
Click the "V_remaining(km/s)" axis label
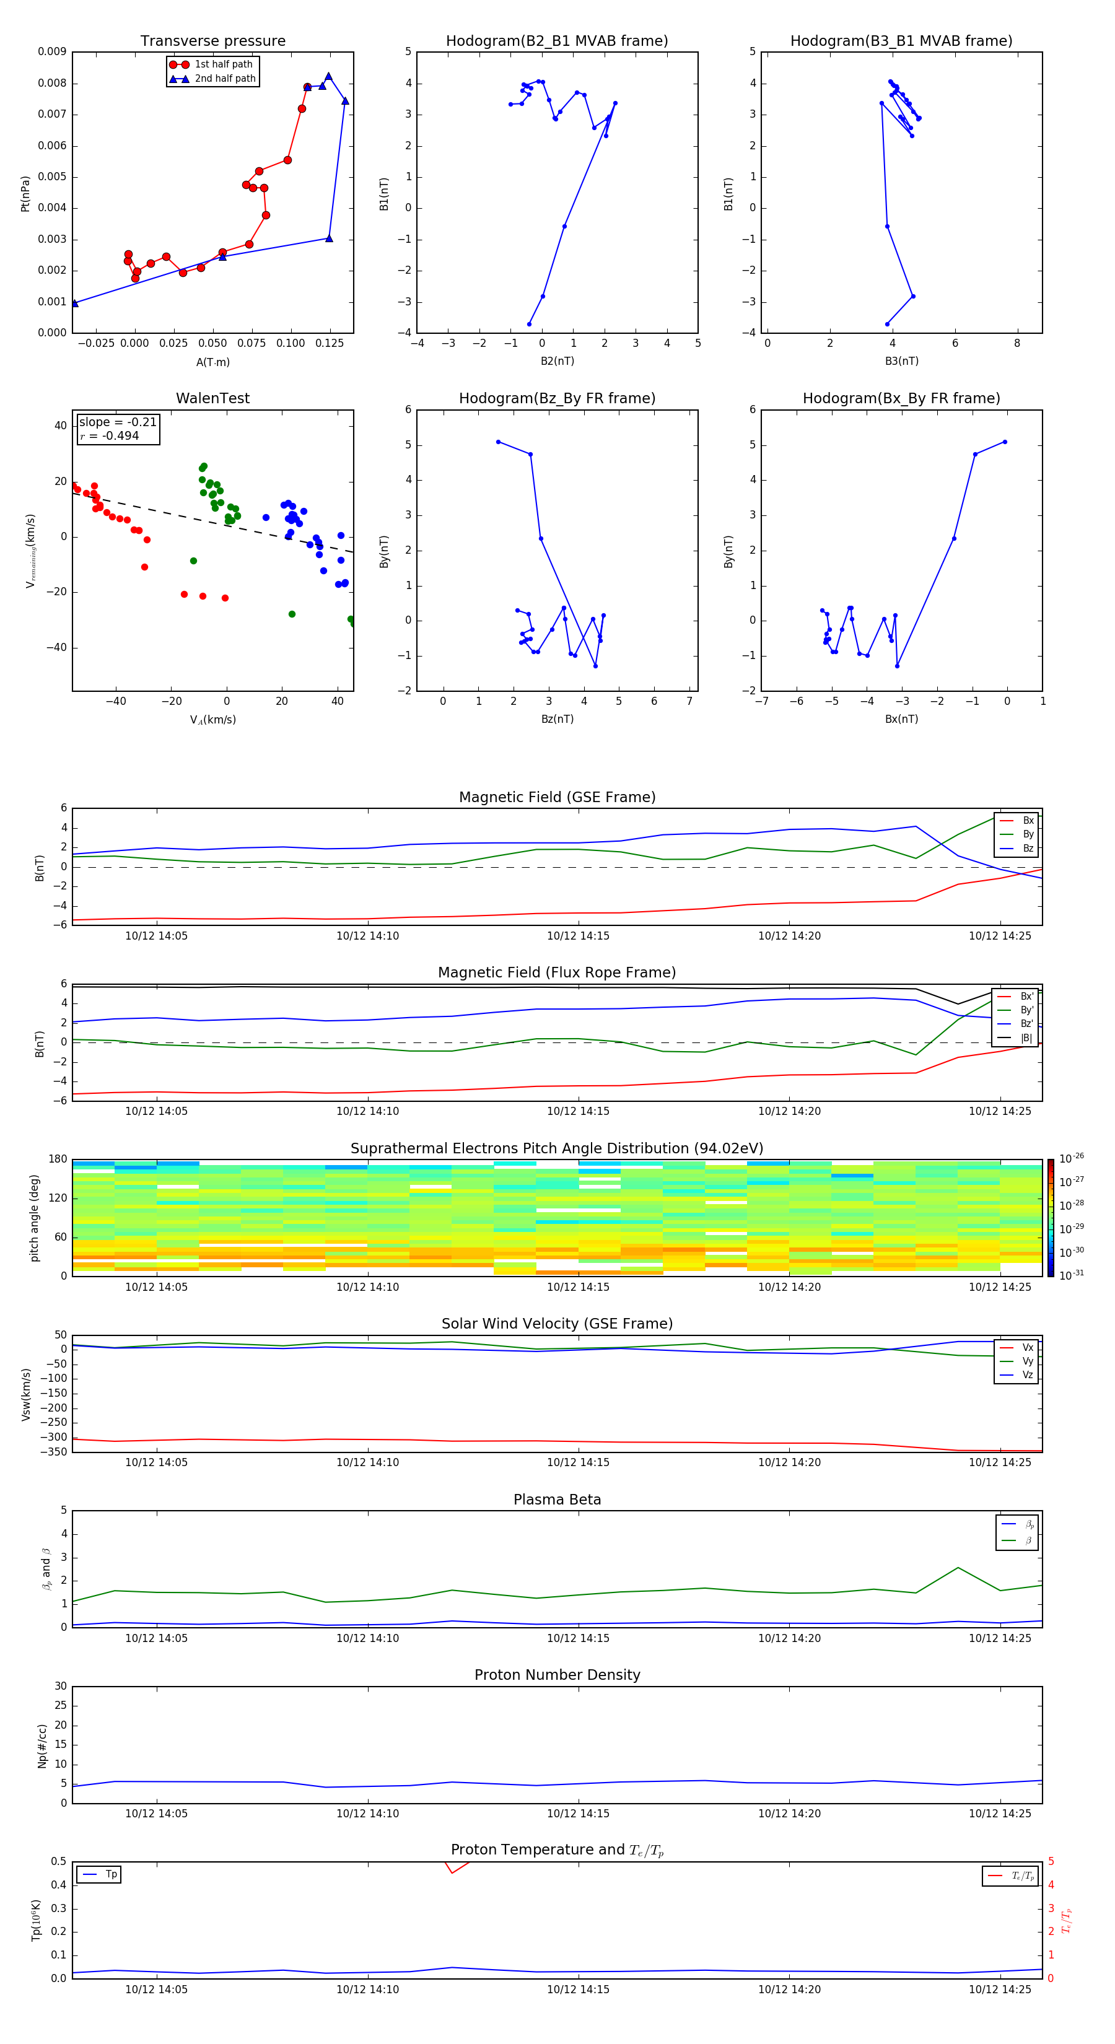tap(31, 551)
